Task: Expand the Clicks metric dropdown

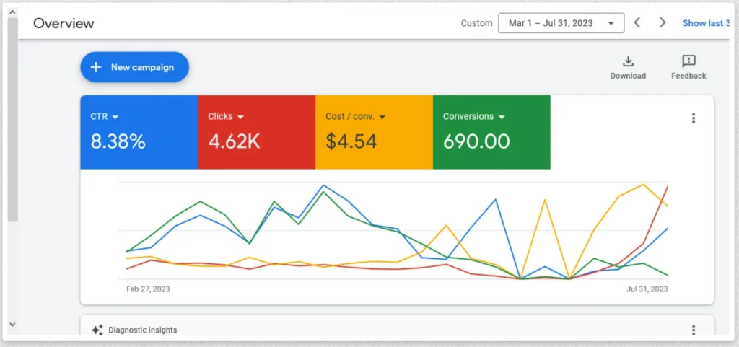Action: (x=240, y=117)
